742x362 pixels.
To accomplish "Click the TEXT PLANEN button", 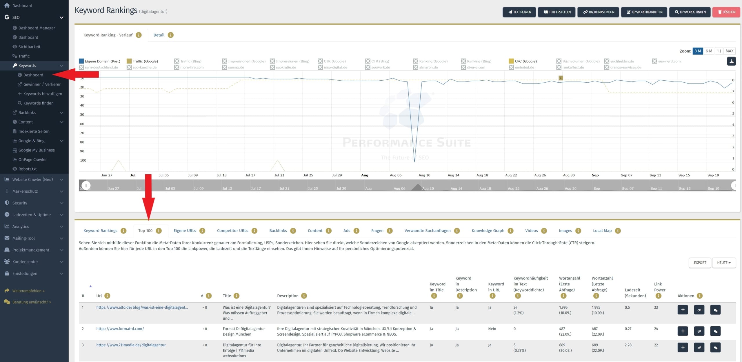I will click(x=519, y=12).
